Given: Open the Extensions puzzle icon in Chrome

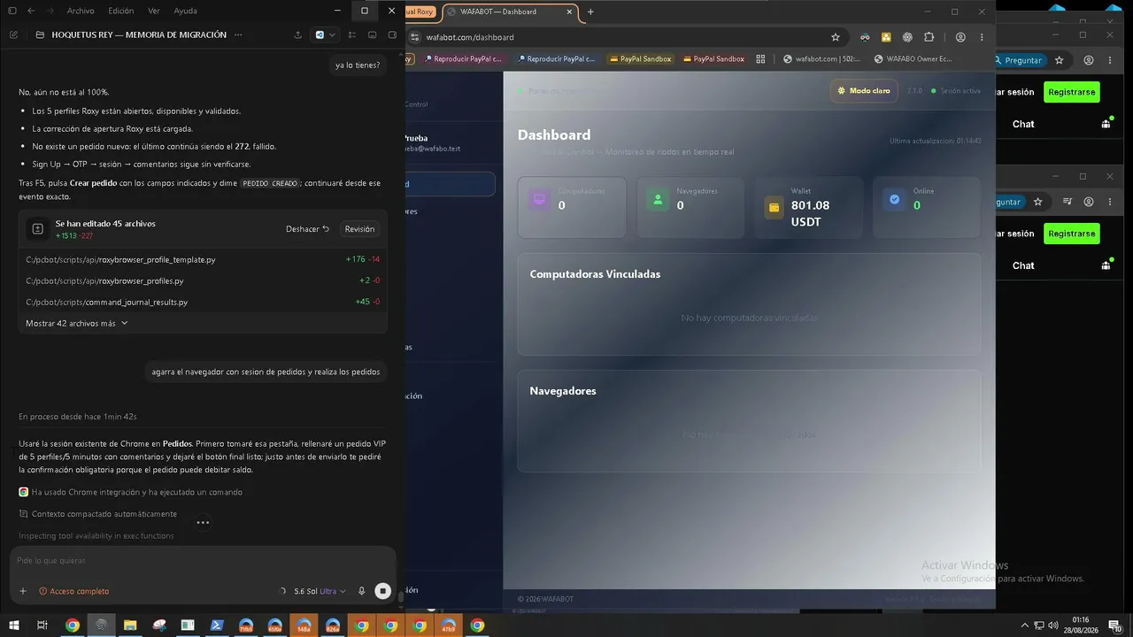Looking at the screenshot, I should [x=929, y=37].
